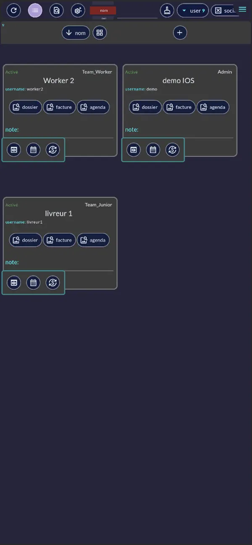The image size is (252, 545).
Task: Open Worker 2 agenda button
Action: pos(93,107)
